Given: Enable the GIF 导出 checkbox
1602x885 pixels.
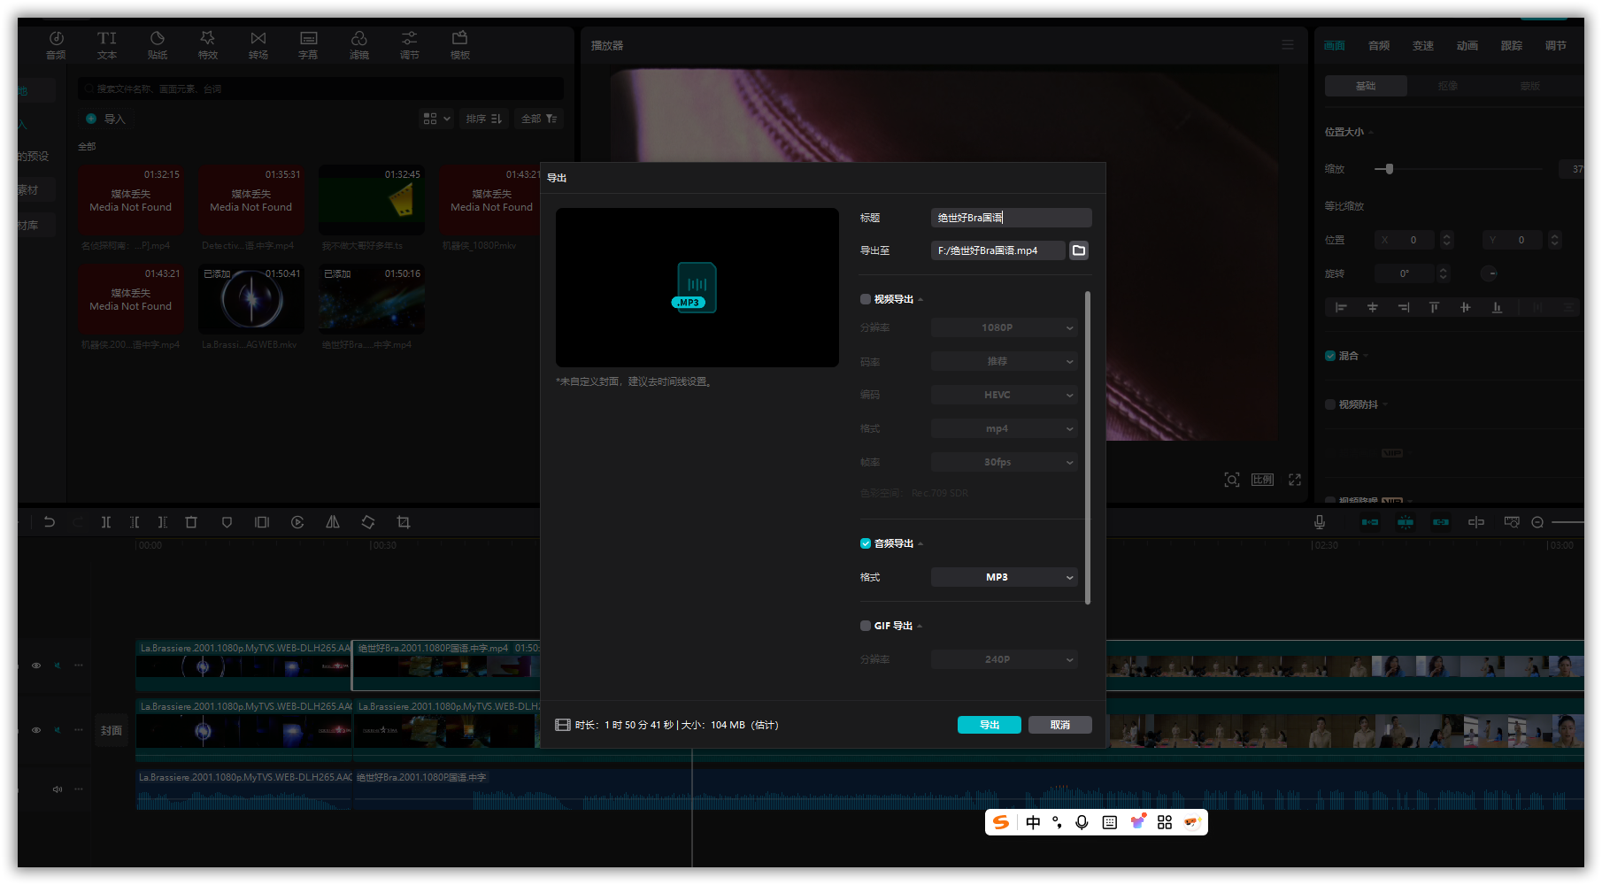Looking at the screenshot, I should [866, 626].
